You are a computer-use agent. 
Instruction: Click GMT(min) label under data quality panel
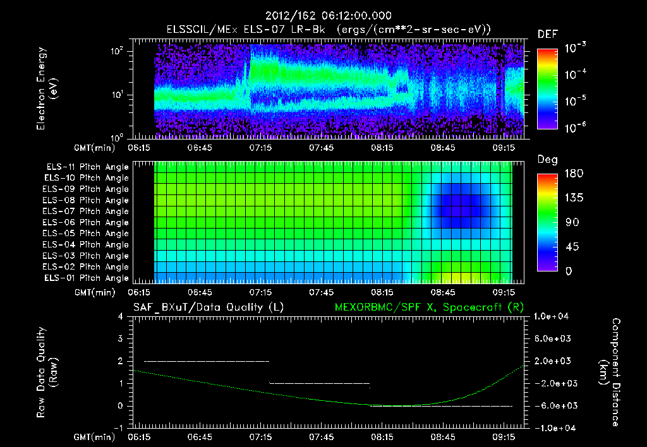coord(95,437)
